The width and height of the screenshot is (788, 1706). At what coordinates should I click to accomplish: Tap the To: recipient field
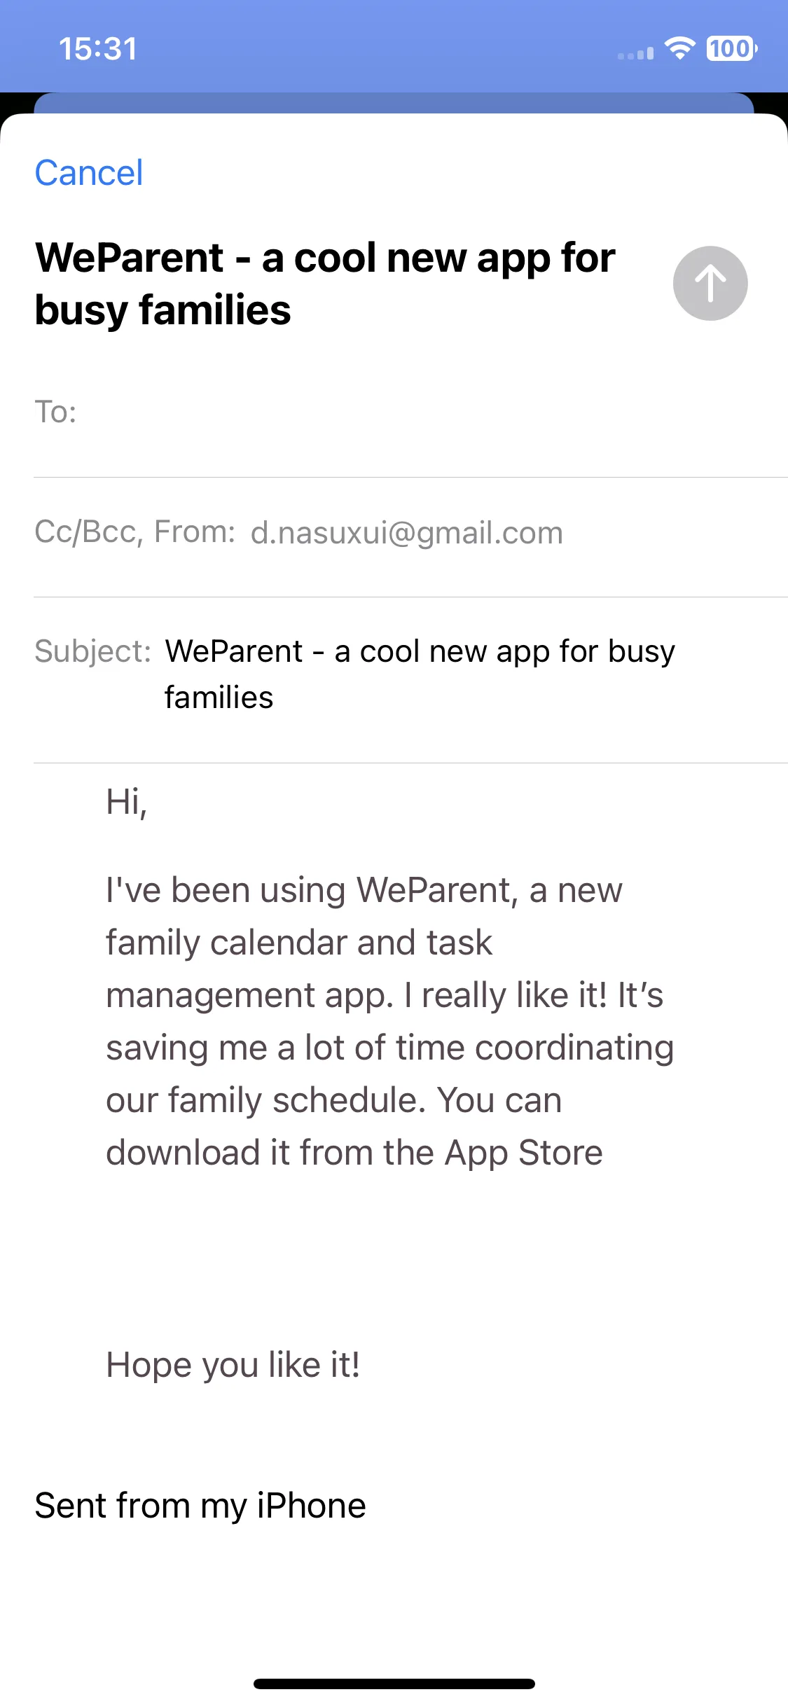click(x=410, y=412)
